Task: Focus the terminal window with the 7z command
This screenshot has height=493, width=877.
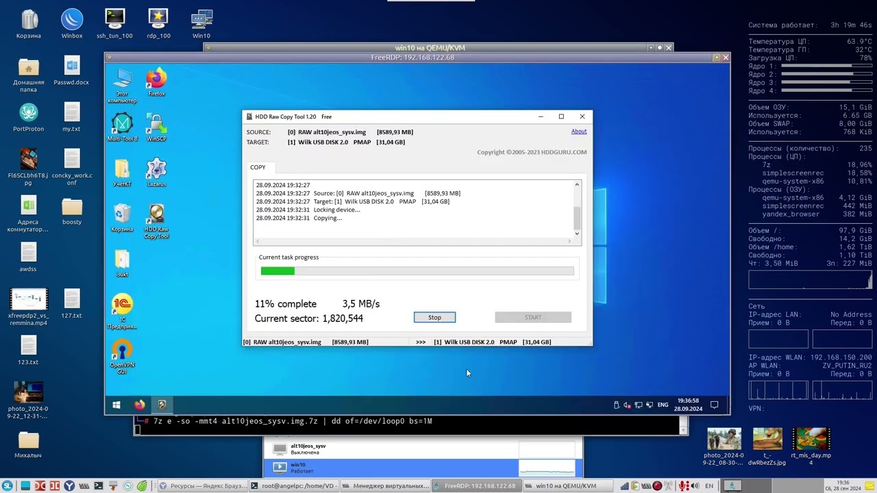Action: 410,425
